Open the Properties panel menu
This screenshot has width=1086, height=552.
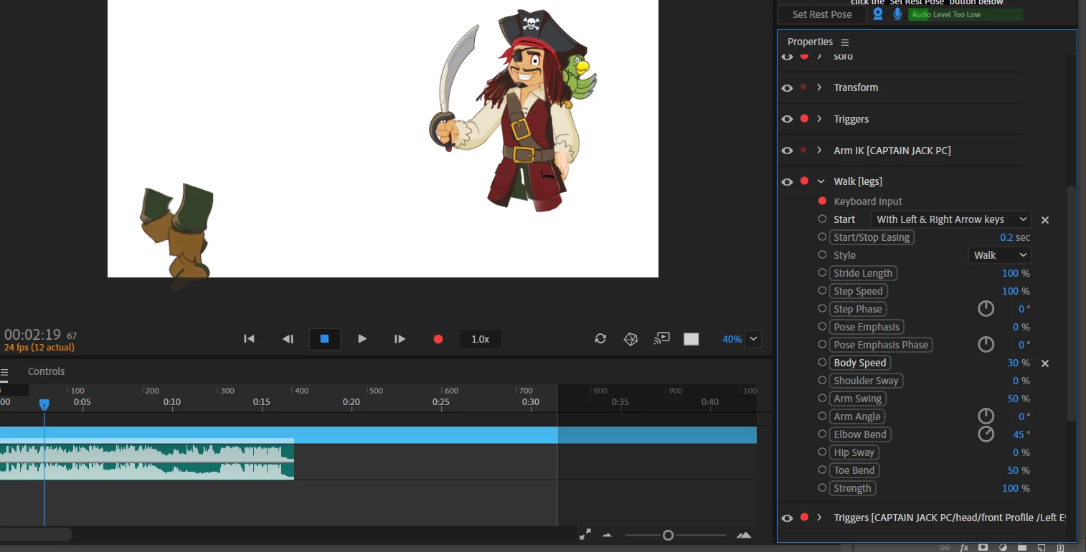[x=845, y=42]
